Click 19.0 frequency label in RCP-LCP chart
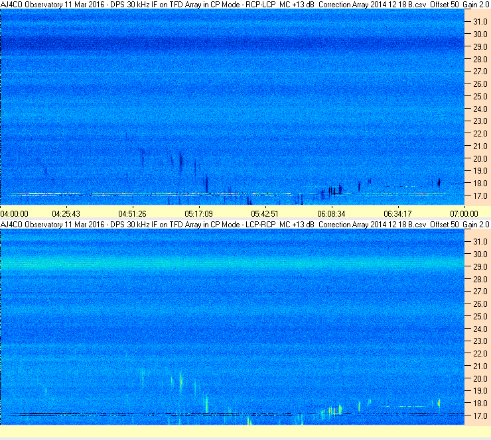 (480, 171)
